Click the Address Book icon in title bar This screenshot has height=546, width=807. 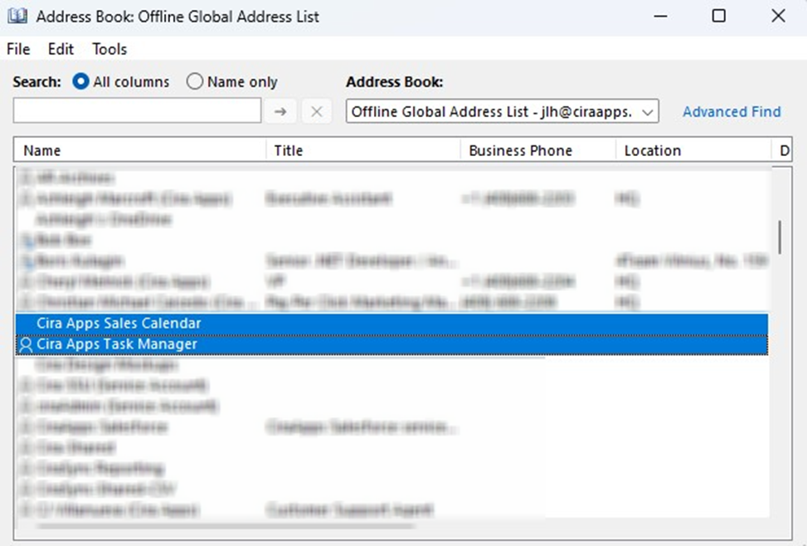click(17, 16)
